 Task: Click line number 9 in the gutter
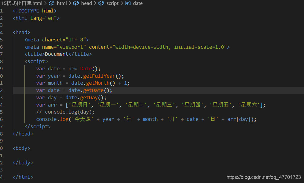pyautogui.click(x=2, y=69)
